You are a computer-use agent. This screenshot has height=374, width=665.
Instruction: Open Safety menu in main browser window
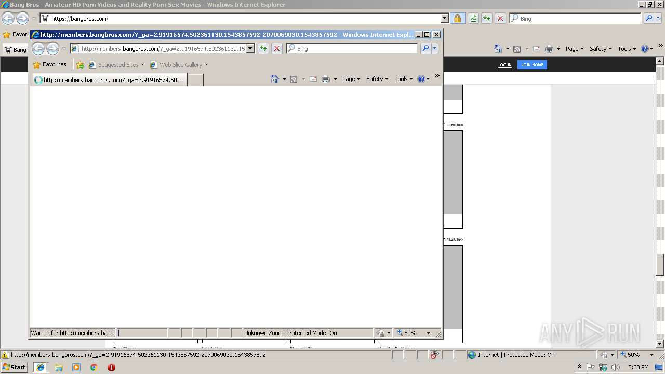pyautogui.click(x=600, y=49)
